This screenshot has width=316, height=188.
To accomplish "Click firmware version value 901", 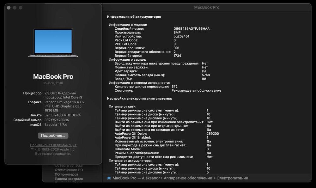I will point(176,48).
